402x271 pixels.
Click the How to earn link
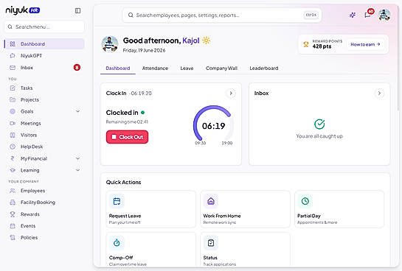365,44
